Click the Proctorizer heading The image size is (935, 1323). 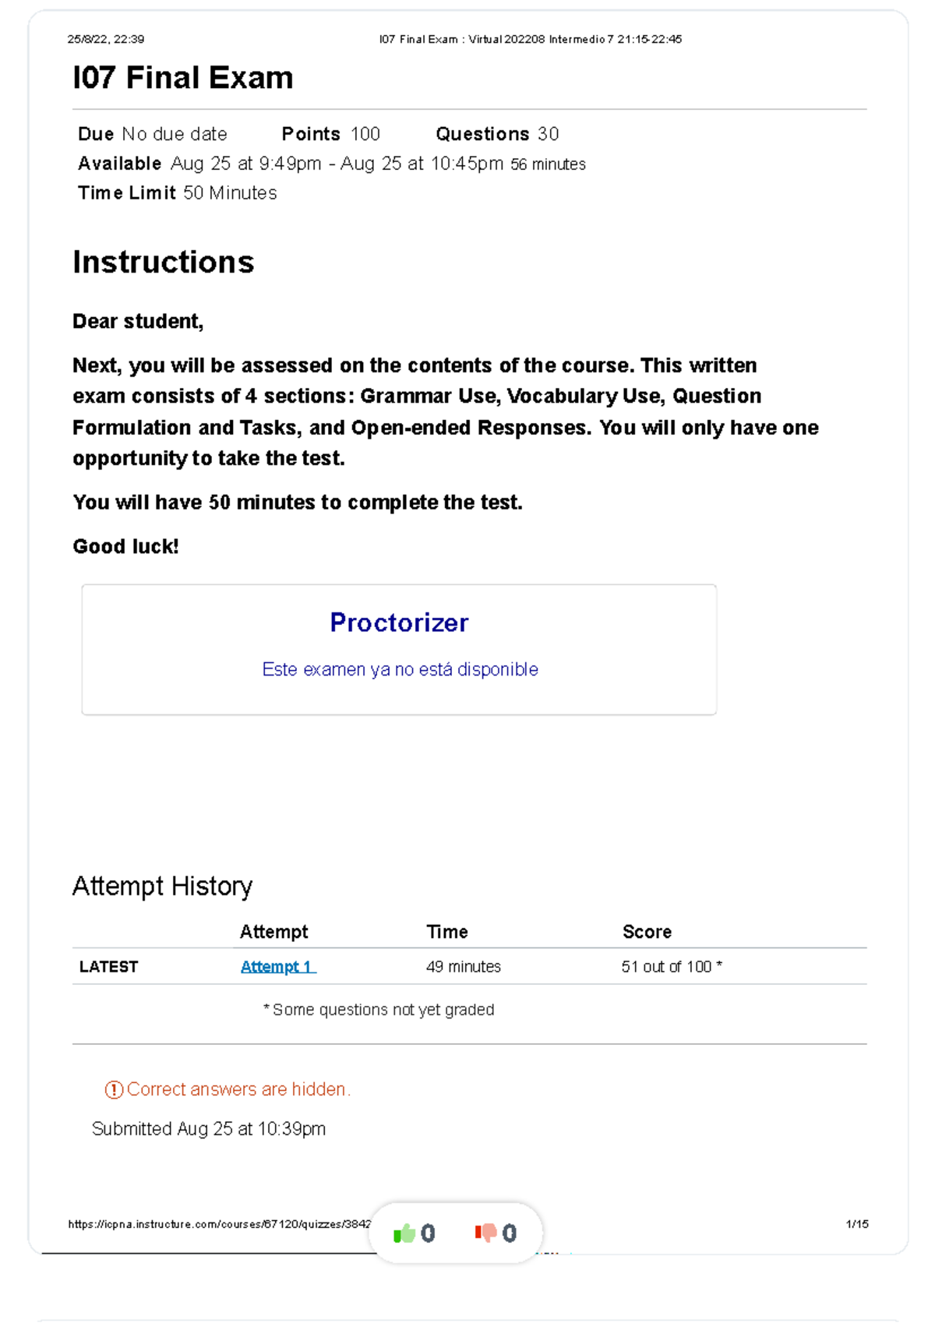[x=399, y=623]
